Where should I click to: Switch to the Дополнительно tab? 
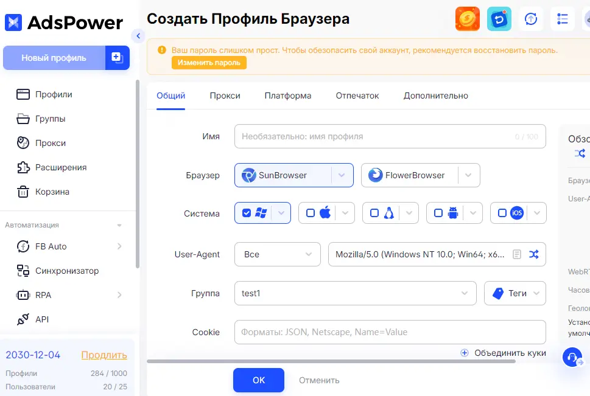tap(436, 96)
